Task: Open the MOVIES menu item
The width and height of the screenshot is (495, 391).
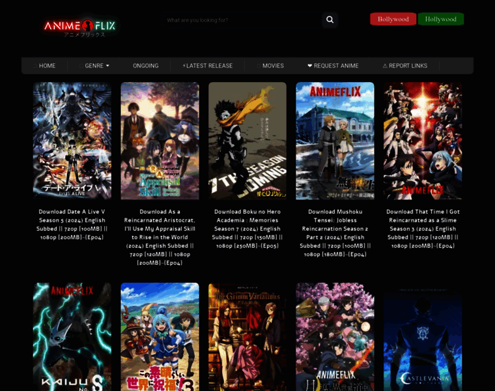Action: [270, 66]
